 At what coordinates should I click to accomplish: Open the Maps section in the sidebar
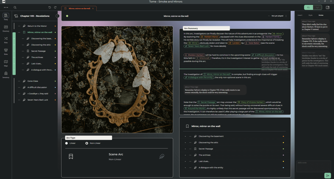tap(6, 63)
